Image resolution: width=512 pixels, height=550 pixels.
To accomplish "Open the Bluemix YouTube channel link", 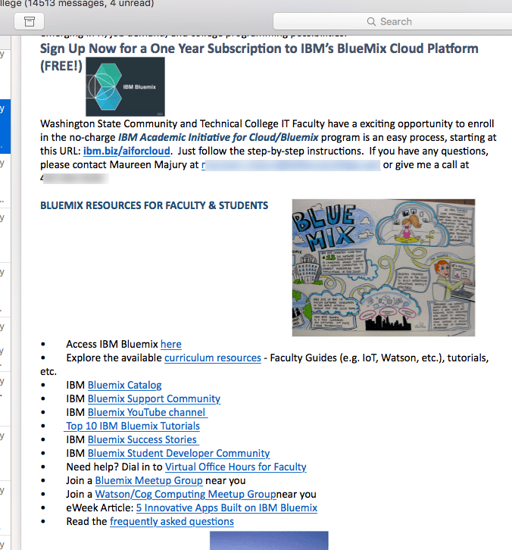I will 147,412.
